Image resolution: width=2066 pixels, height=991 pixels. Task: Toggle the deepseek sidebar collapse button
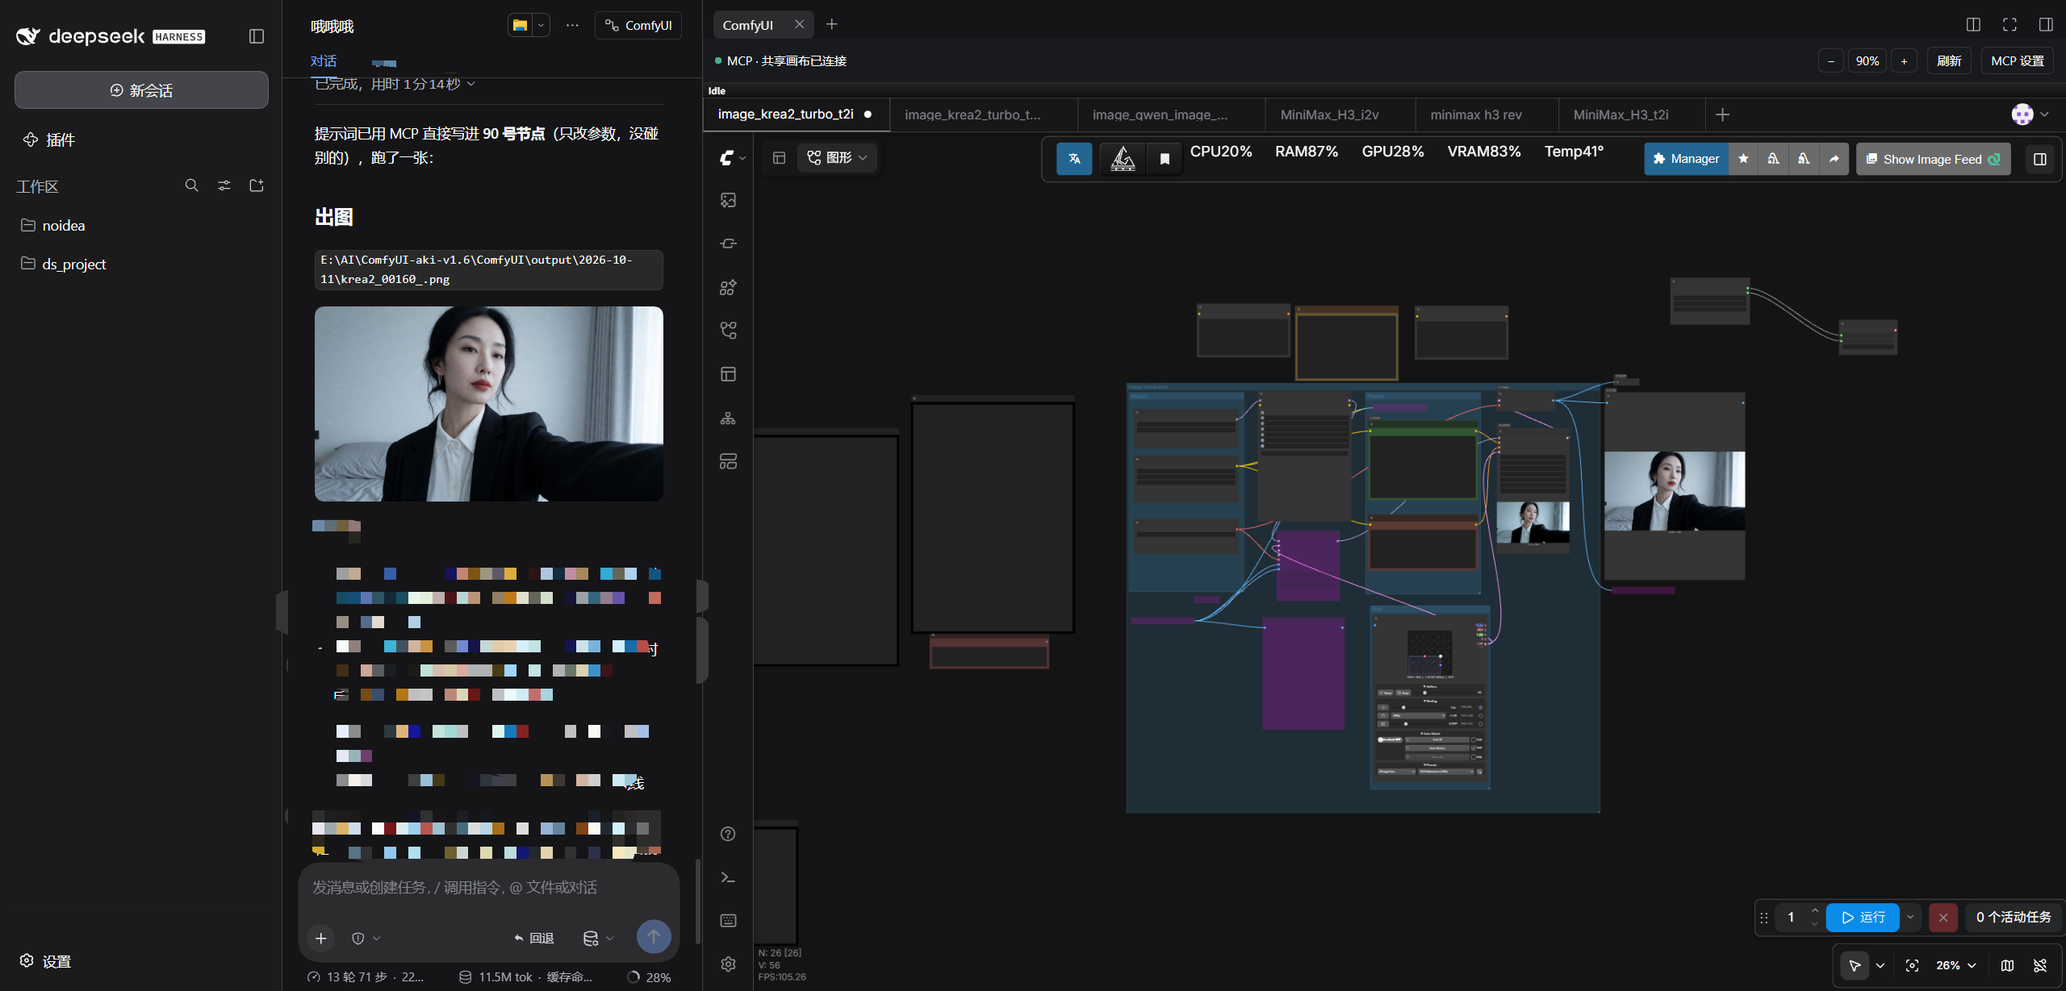tap(257, 36)
